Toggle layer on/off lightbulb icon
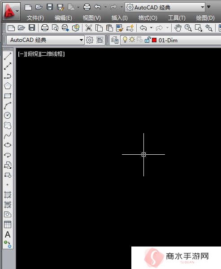Screen dimensions: 221x269 tap(125, 40)
